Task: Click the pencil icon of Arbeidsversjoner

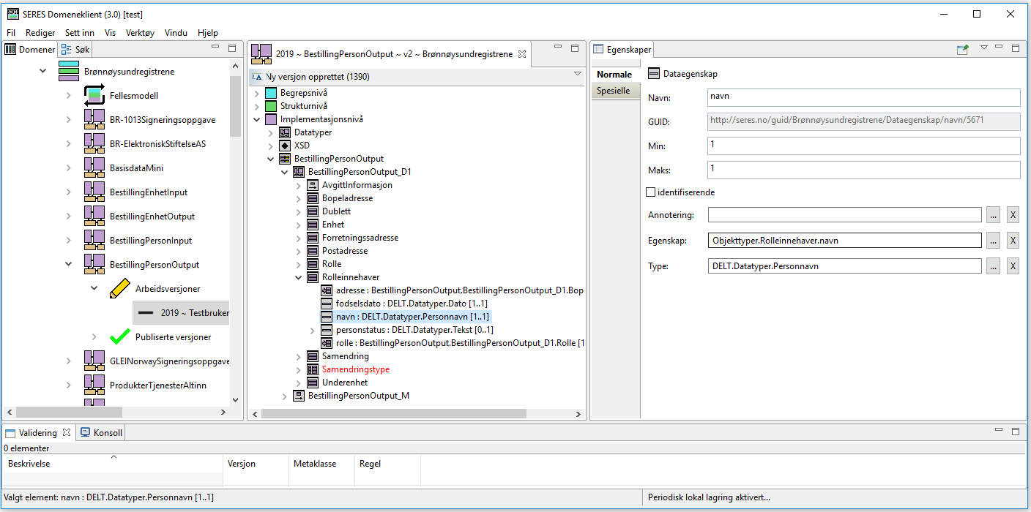Action: tap(120, 288)
